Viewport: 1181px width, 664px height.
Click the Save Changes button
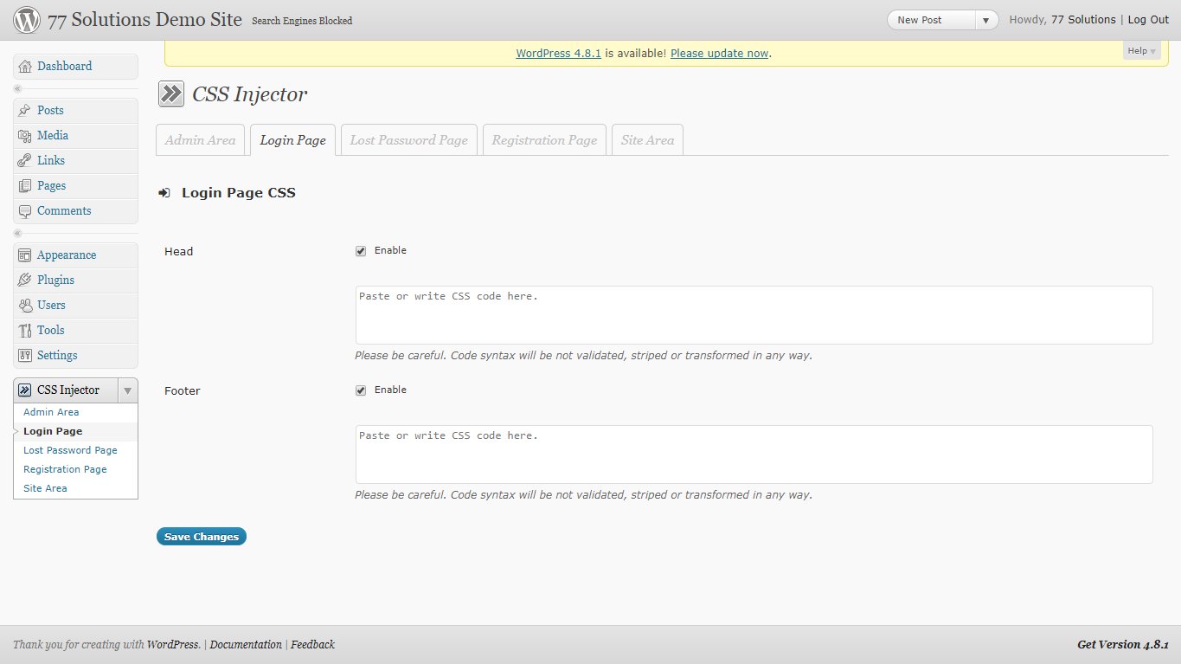[202, 537]
